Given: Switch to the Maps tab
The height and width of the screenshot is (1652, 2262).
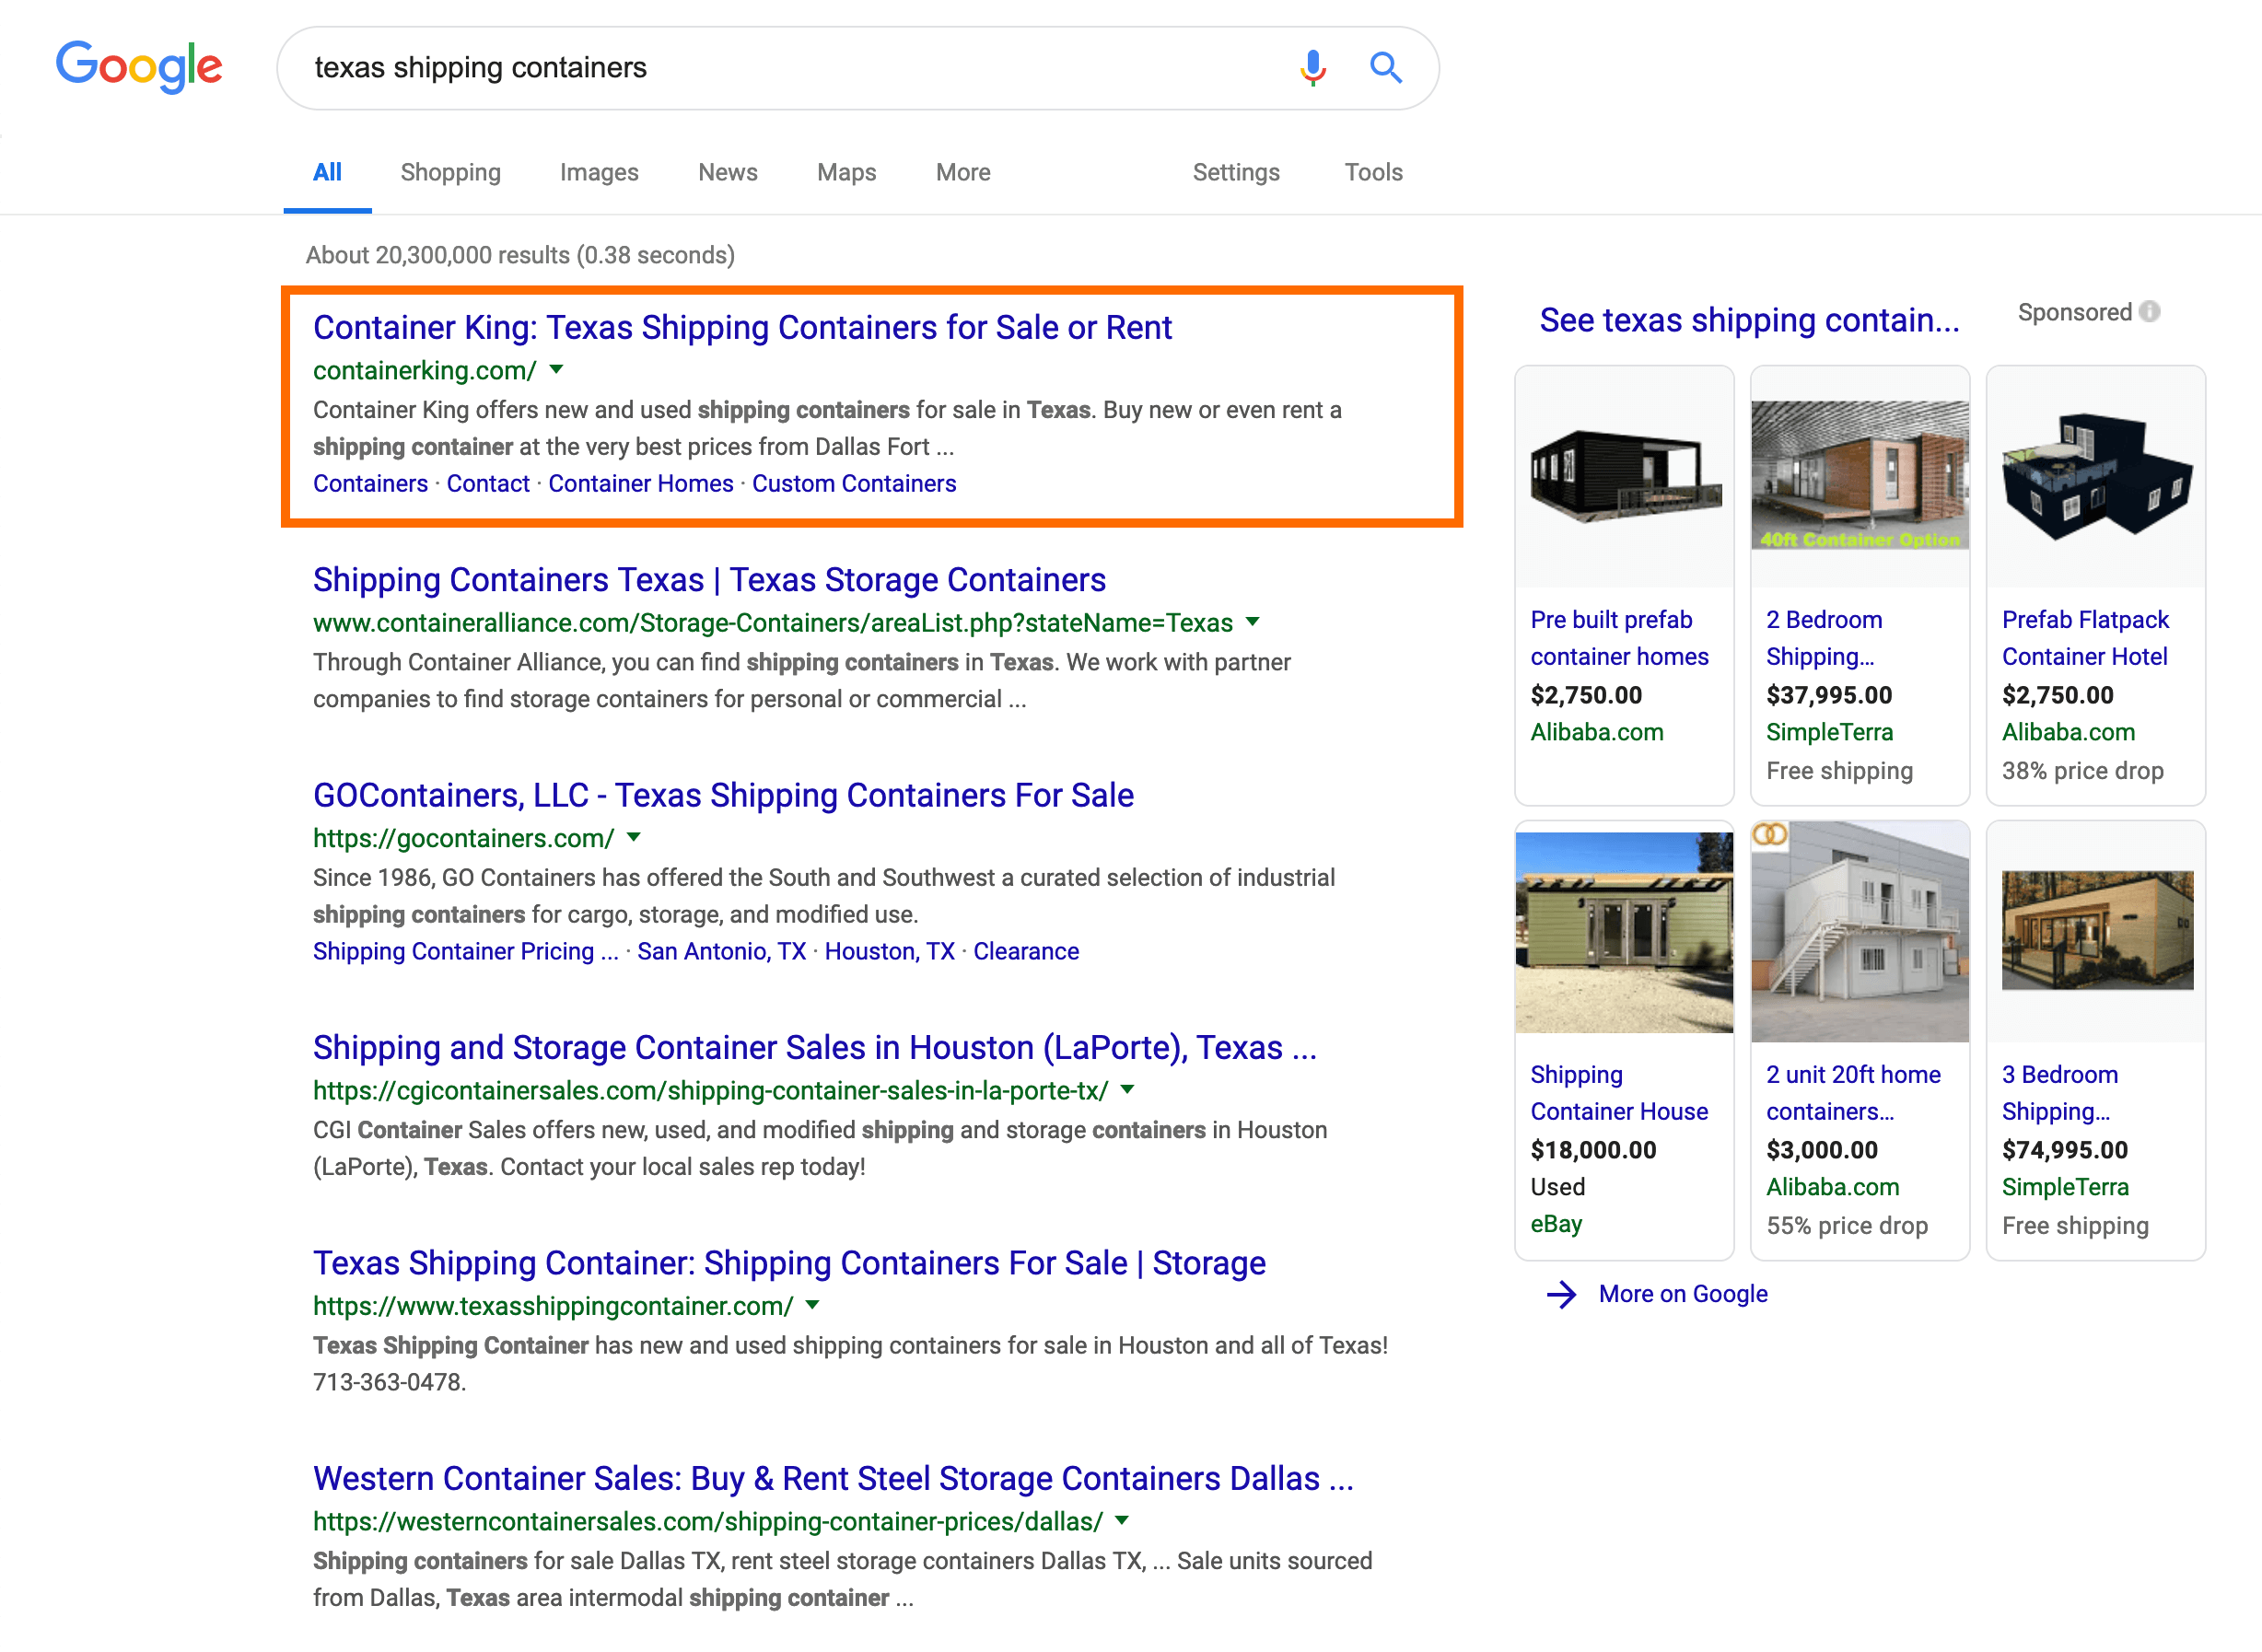Looking at the screenshot, I should [846, 172].
